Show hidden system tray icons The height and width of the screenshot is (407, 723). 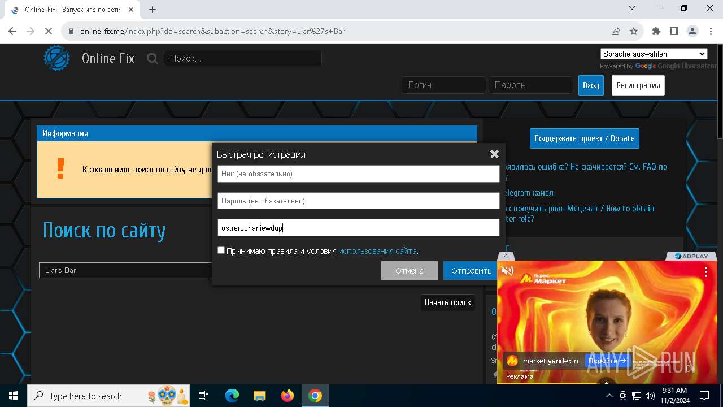click(x=609, y=396)
